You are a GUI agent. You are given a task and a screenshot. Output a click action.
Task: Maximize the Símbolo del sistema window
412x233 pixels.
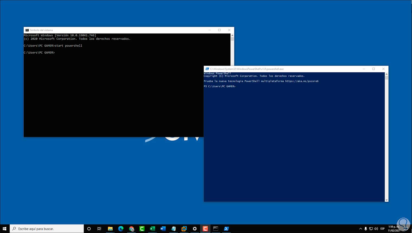coord(219,30)
